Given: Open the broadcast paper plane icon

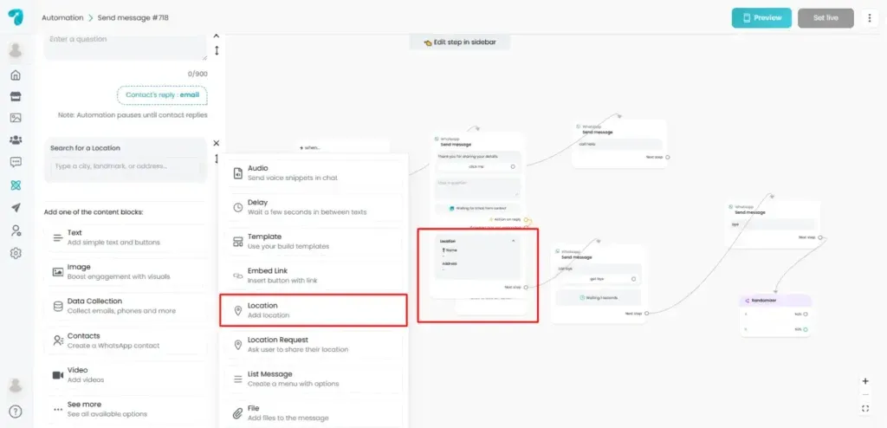Looking at the screenshot, I should (x=16, y=208).
